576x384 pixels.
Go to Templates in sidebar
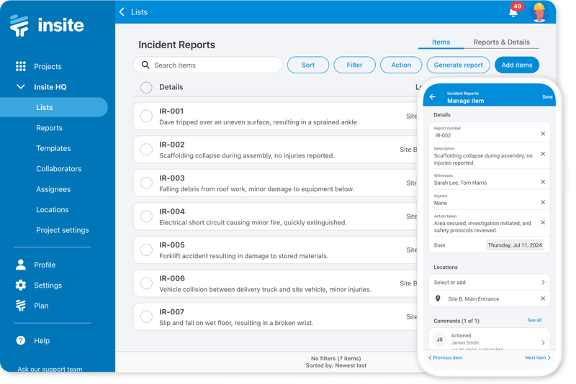tap(53, 149)
